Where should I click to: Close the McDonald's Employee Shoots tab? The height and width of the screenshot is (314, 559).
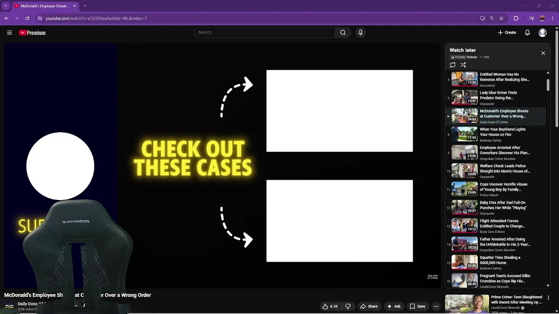click(74, 6)
